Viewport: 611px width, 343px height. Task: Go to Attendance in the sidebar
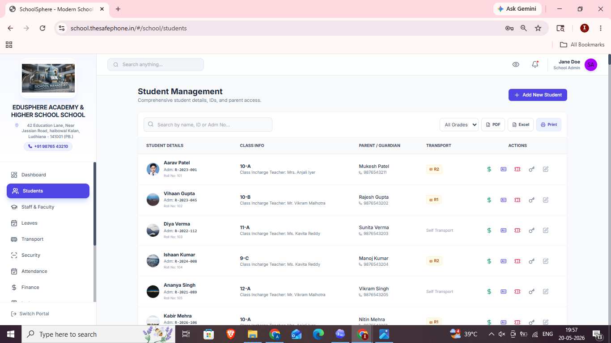48,271
